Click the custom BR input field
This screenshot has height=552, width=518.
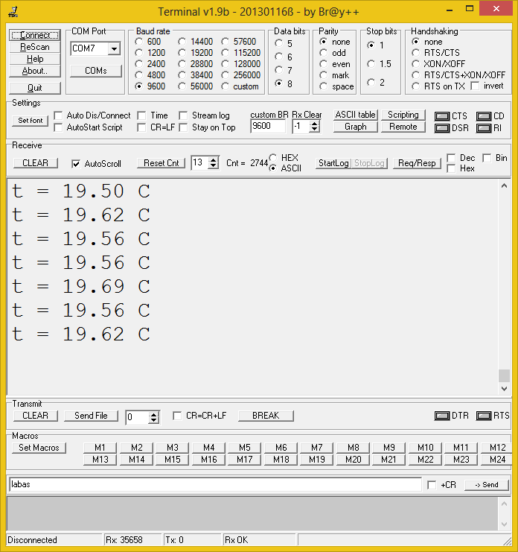(268, 126)
